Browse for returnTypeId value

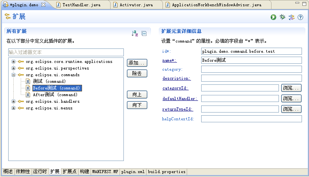point(291,109)
